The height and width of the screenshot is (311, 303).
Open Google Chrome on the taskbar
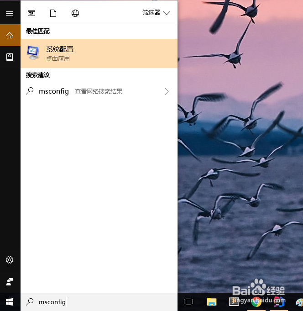(256, 302)
